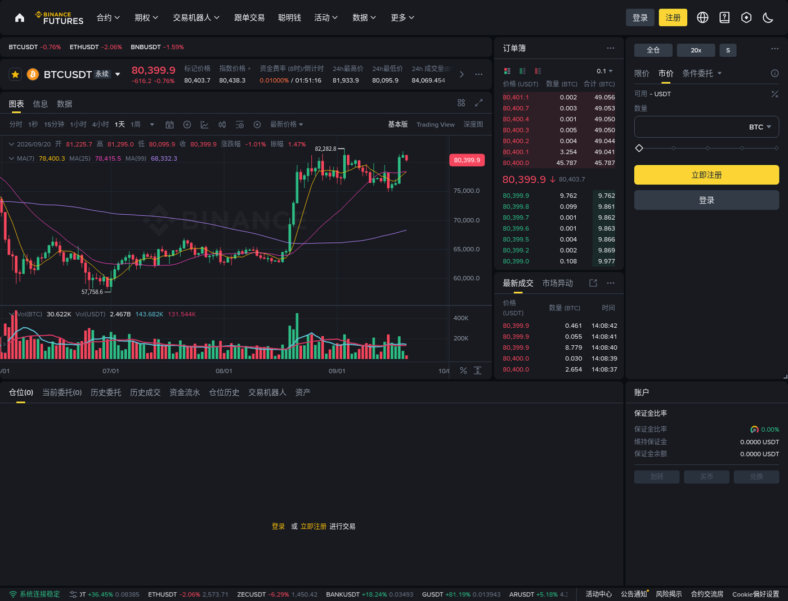Collapse the MA indicator legend chevron
The image size is (788, 601).
(11, 159)
